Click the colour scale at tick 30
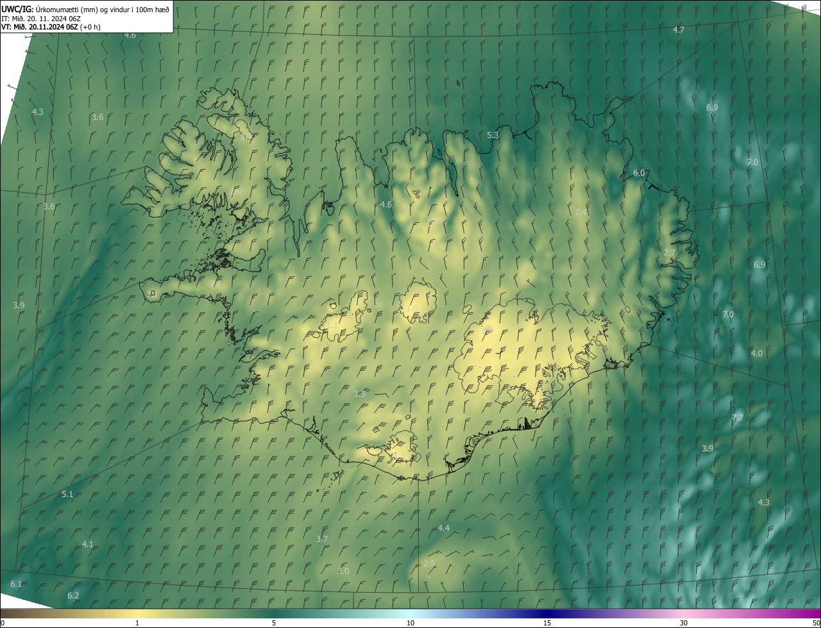The image size is (821, 628). point(684,624)
